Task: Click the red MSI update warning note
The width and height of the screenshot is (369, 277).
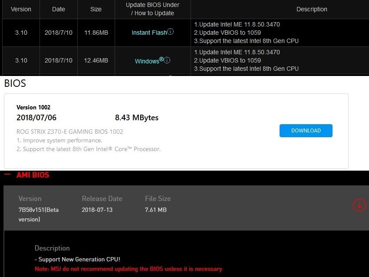Action: point(128,269)
